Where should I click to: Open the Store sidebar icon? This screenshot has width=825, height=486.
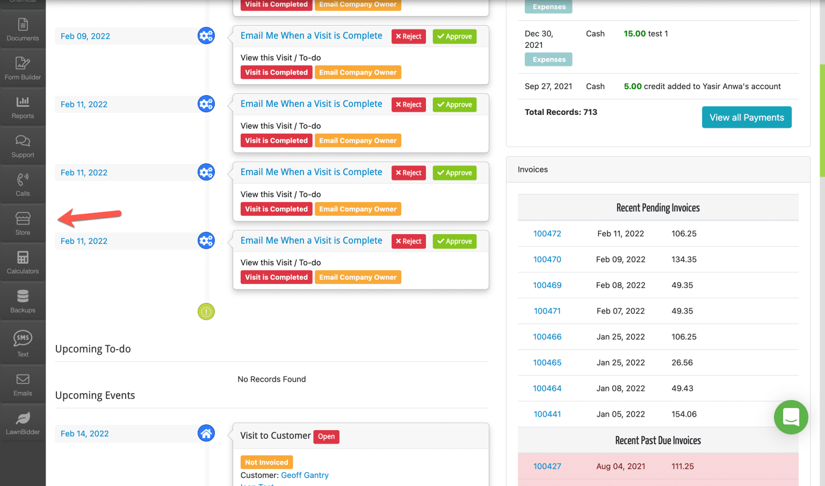point(23,224)
